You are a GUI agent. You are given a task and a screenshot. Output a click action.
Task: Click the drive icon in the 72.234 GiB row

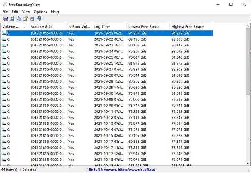(4, 147)
